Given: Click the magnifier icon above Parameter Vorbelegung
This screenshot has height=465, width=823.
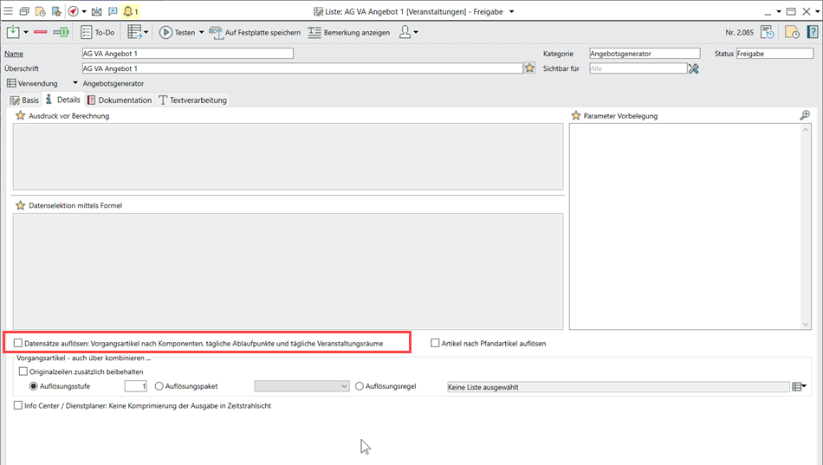Looking at the screenshot, I should (x=804, y=115).
